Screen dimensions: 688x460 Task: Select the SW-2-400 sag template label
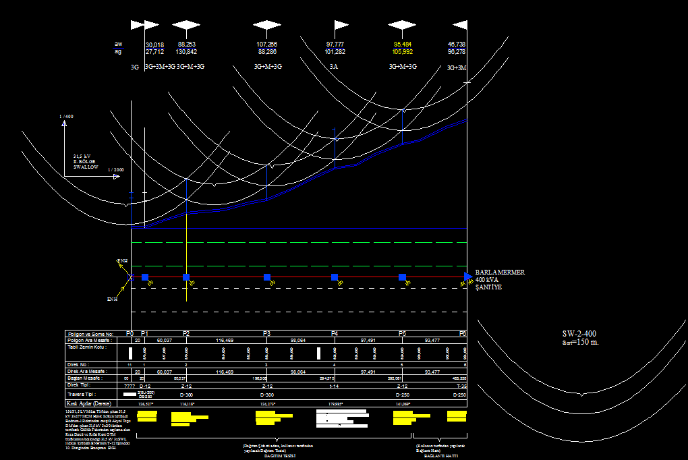579,334
